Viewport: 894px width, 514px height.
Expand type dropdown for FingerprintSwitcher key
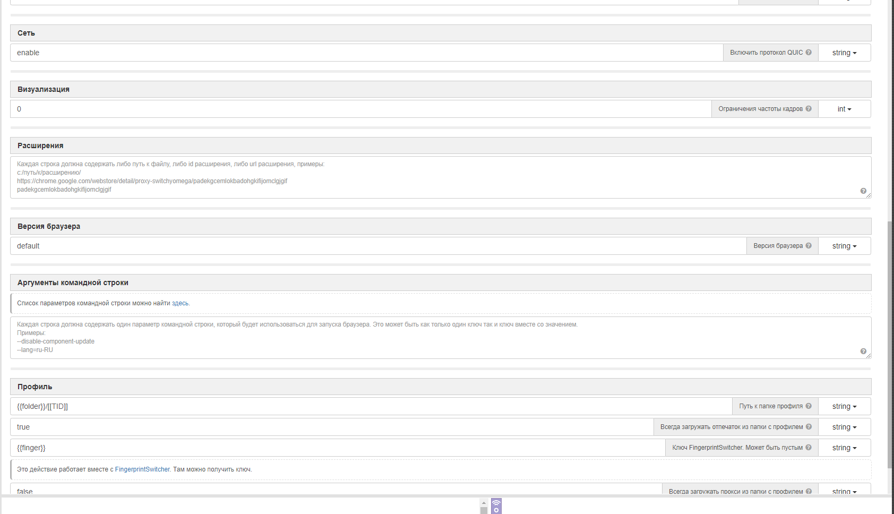[844, 448]
